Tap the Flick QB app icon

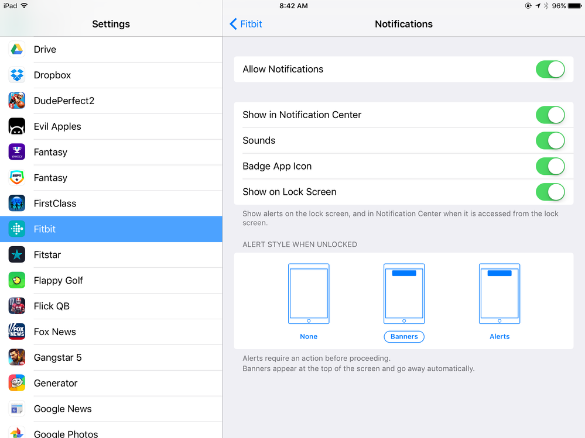[x=17, y=306]
